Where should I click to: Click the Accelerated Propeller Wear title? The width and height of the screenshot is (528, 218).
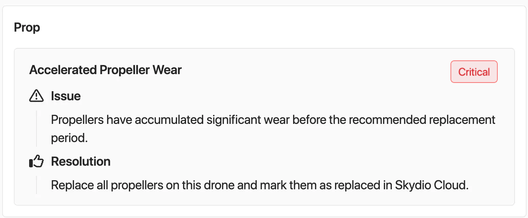(105, 70)
